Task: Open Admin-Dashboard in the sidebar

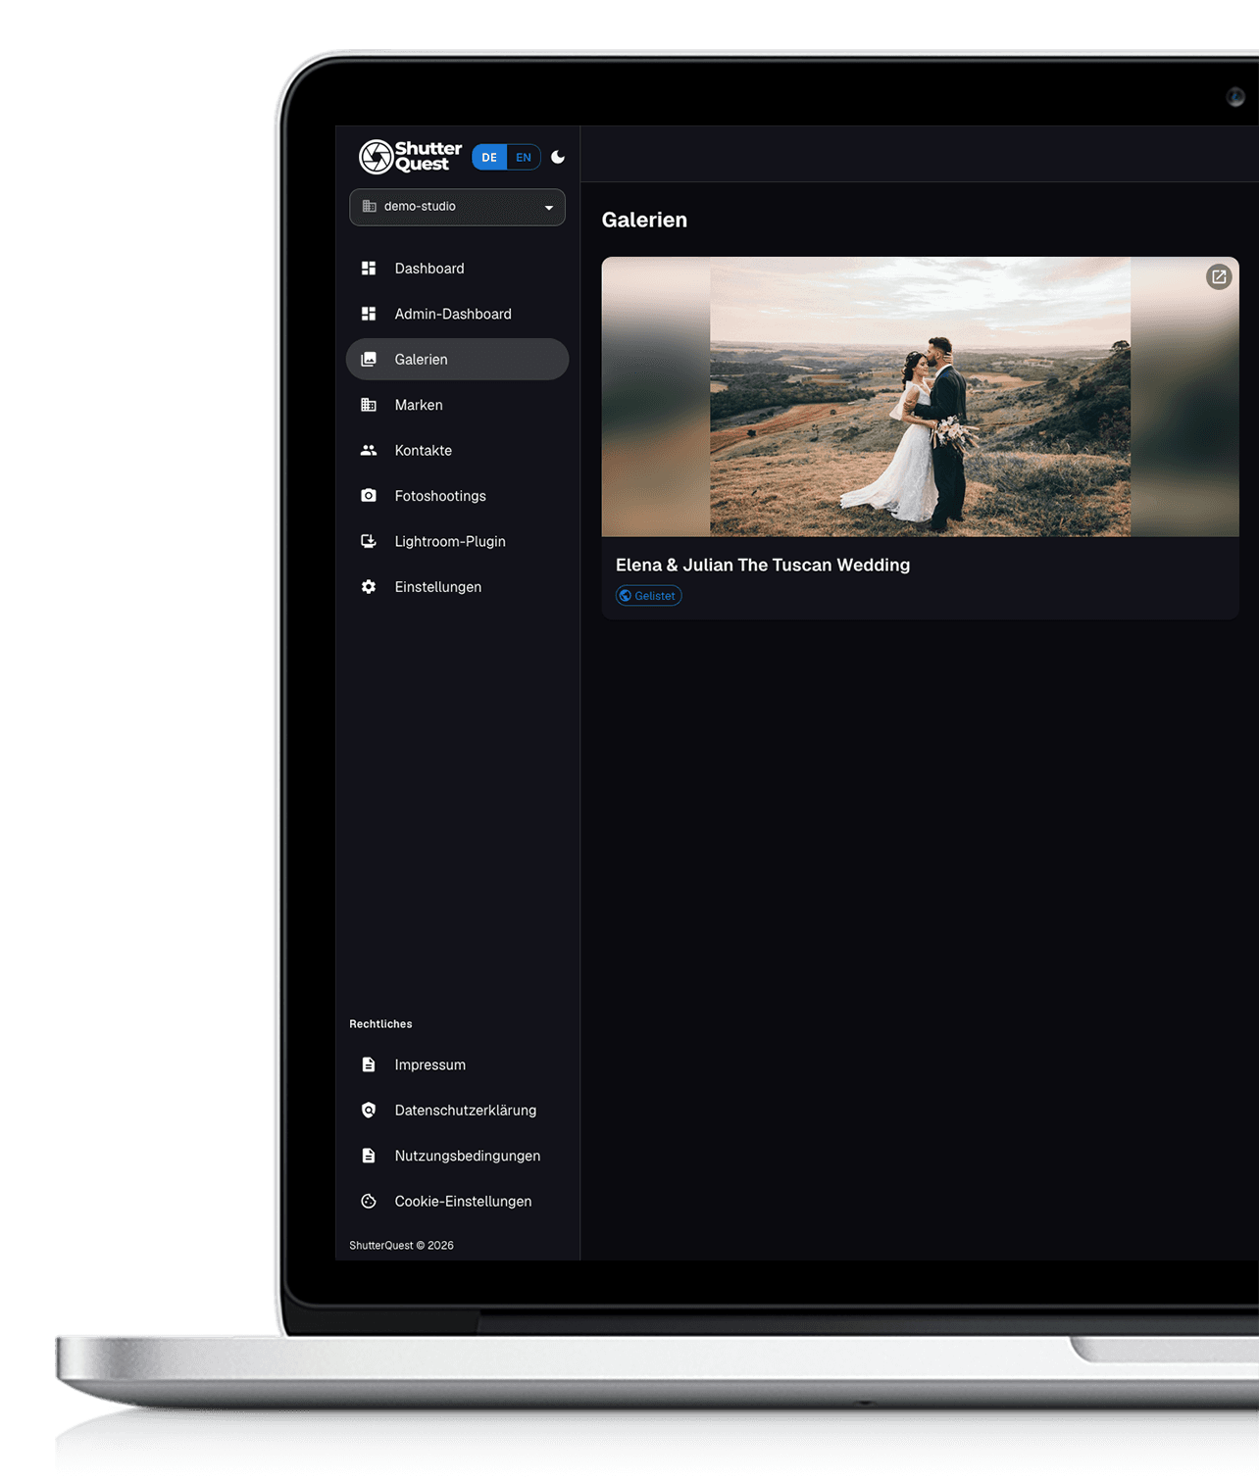Action: click(x=457, y=314)
